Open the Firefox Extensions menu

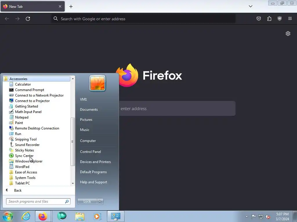[x=269, y=18]
